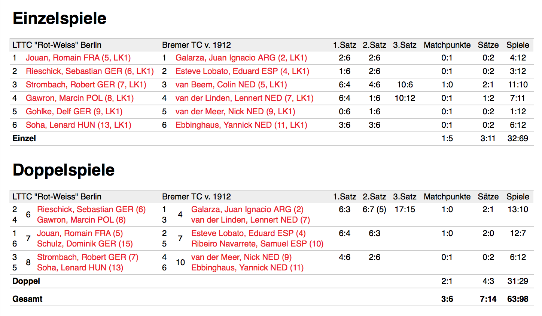Click van Beem, Colin NED link

pos(231,85)
